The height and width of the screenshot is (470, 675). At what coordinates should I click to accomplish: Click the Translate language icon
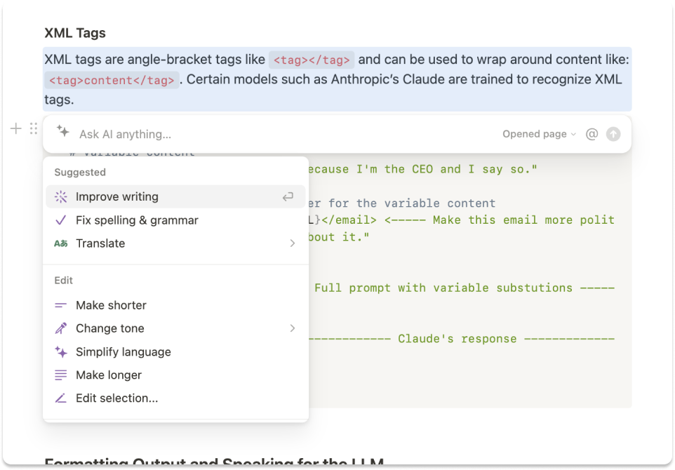61,243
